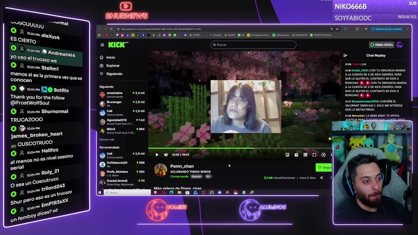
Task: Open the Pomn_chan channel name link
Action: pos(182,166)
